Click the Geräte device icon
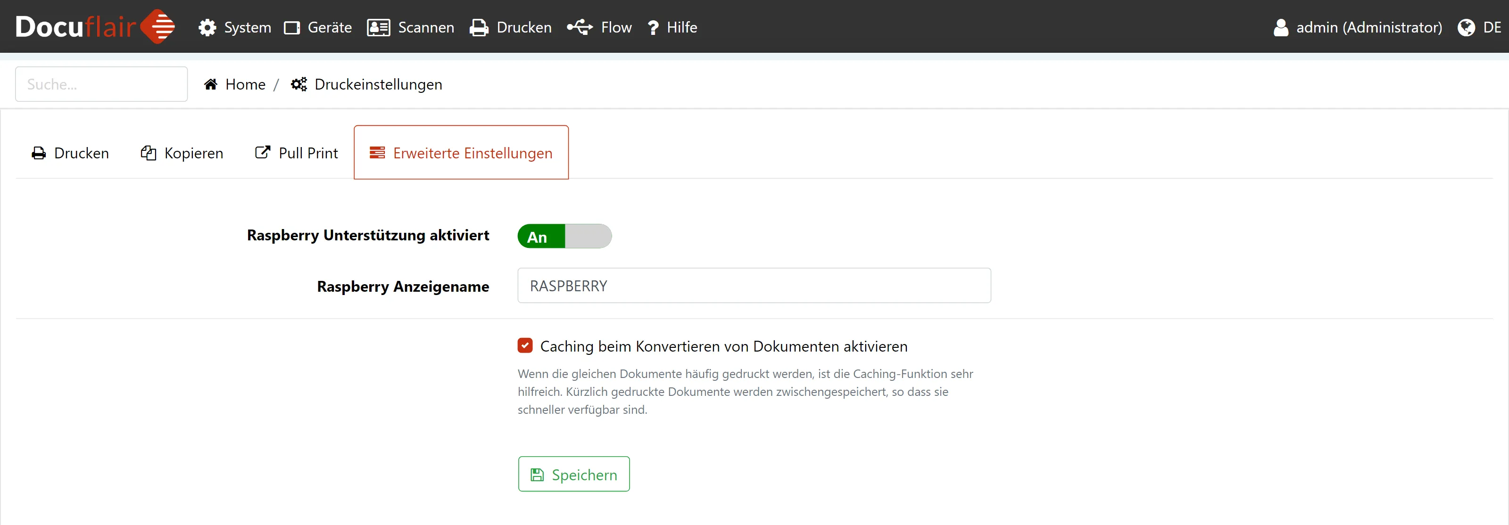 click(292, 27)
